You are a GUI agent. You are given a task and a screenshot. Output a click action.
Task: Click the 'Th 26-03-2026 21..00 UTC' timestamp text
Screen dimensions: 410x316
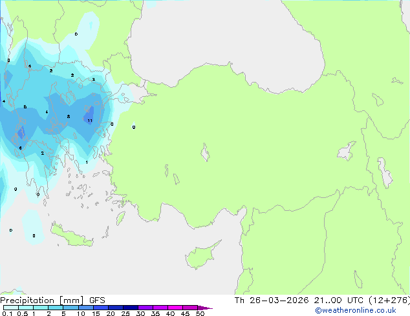(x=299, y=301)
